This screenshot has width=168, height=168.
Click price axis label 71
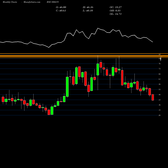tap(160, 69)
